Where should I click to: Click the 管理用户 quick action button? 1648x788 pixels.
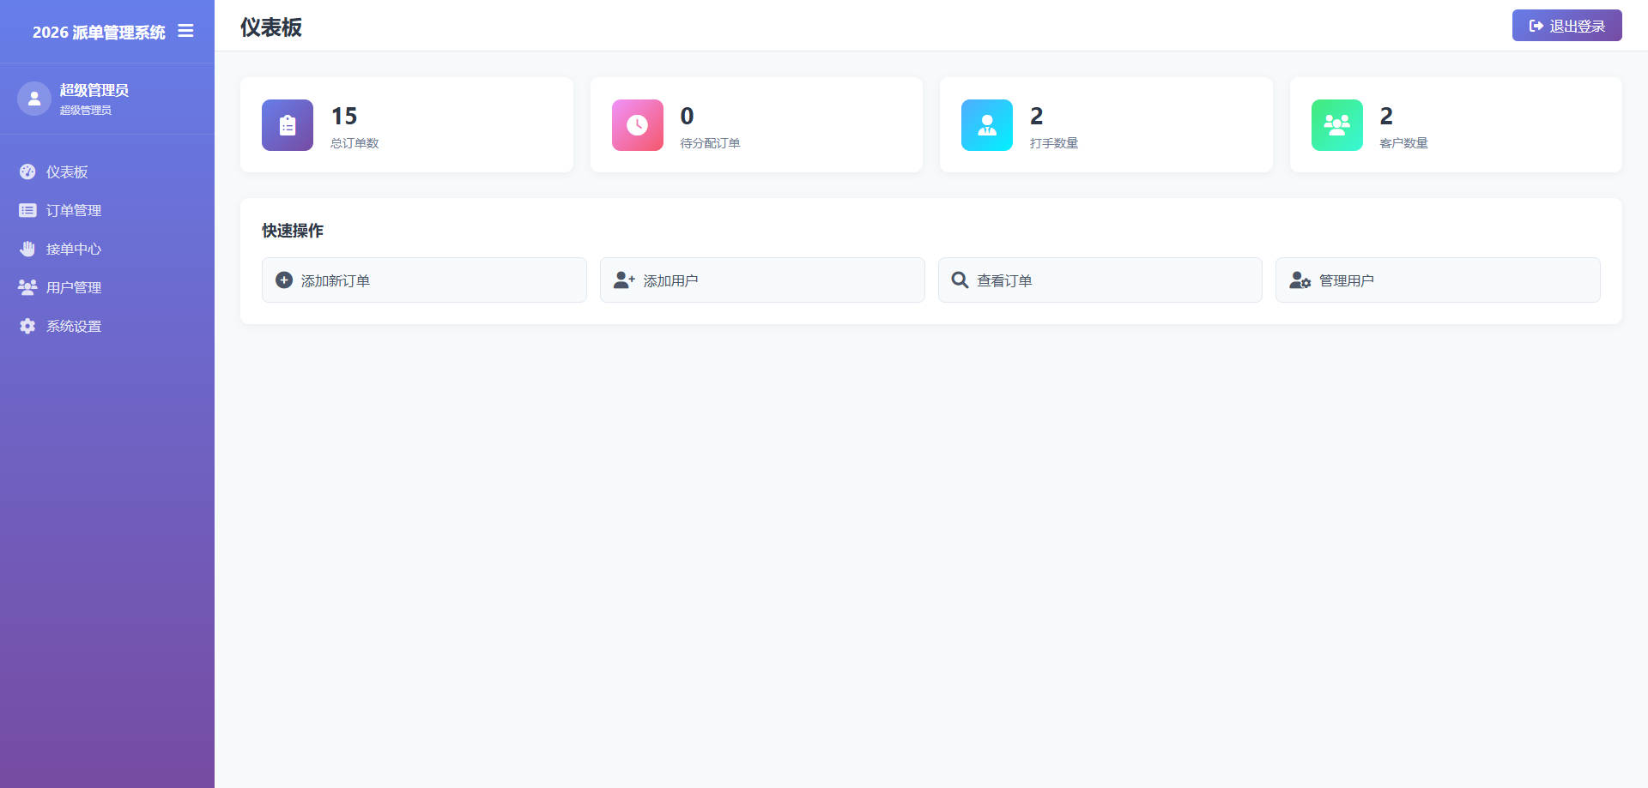(1437, 280)
